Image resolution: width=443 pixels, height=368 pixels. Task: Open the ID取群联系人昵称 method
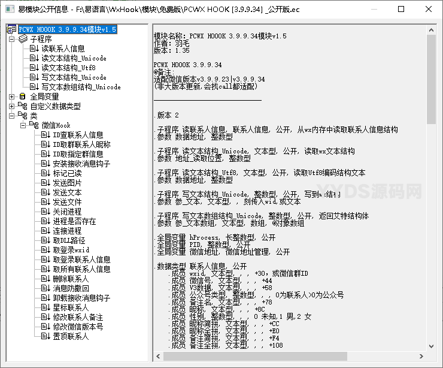click(81, 144)
